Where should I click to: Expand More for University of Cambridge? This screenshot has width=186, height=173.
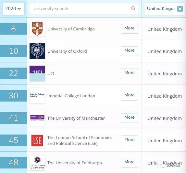coord(130,29)
